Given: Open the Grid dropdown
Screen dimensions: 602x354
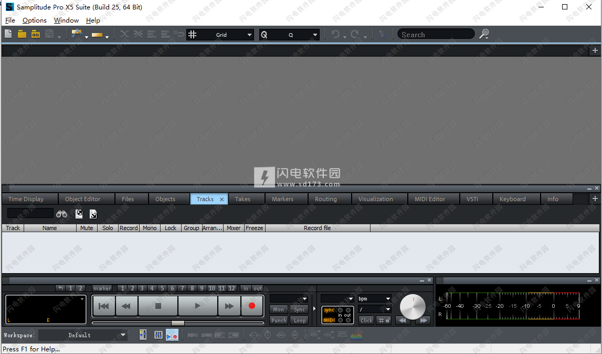Looking at the screenshot, I should 249,35.
